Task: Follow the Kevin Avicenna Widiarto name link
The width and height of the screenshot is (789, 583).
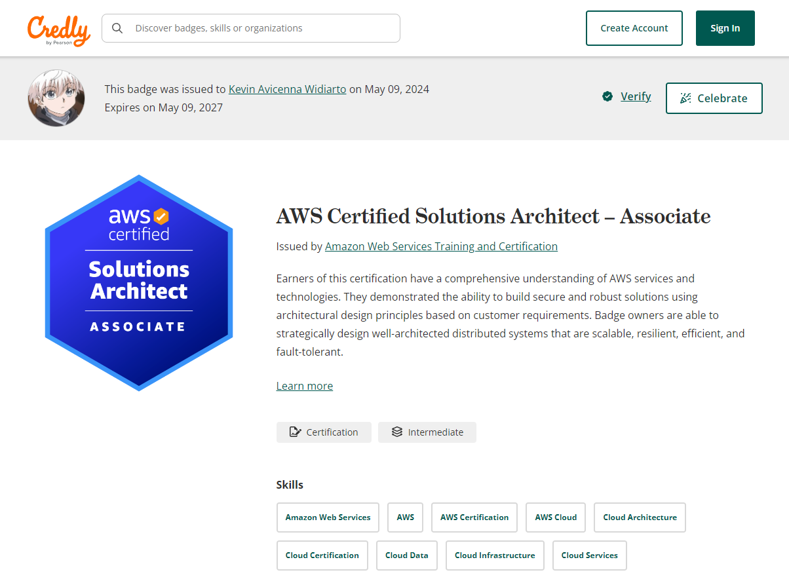Action: (x=287, y=89)
